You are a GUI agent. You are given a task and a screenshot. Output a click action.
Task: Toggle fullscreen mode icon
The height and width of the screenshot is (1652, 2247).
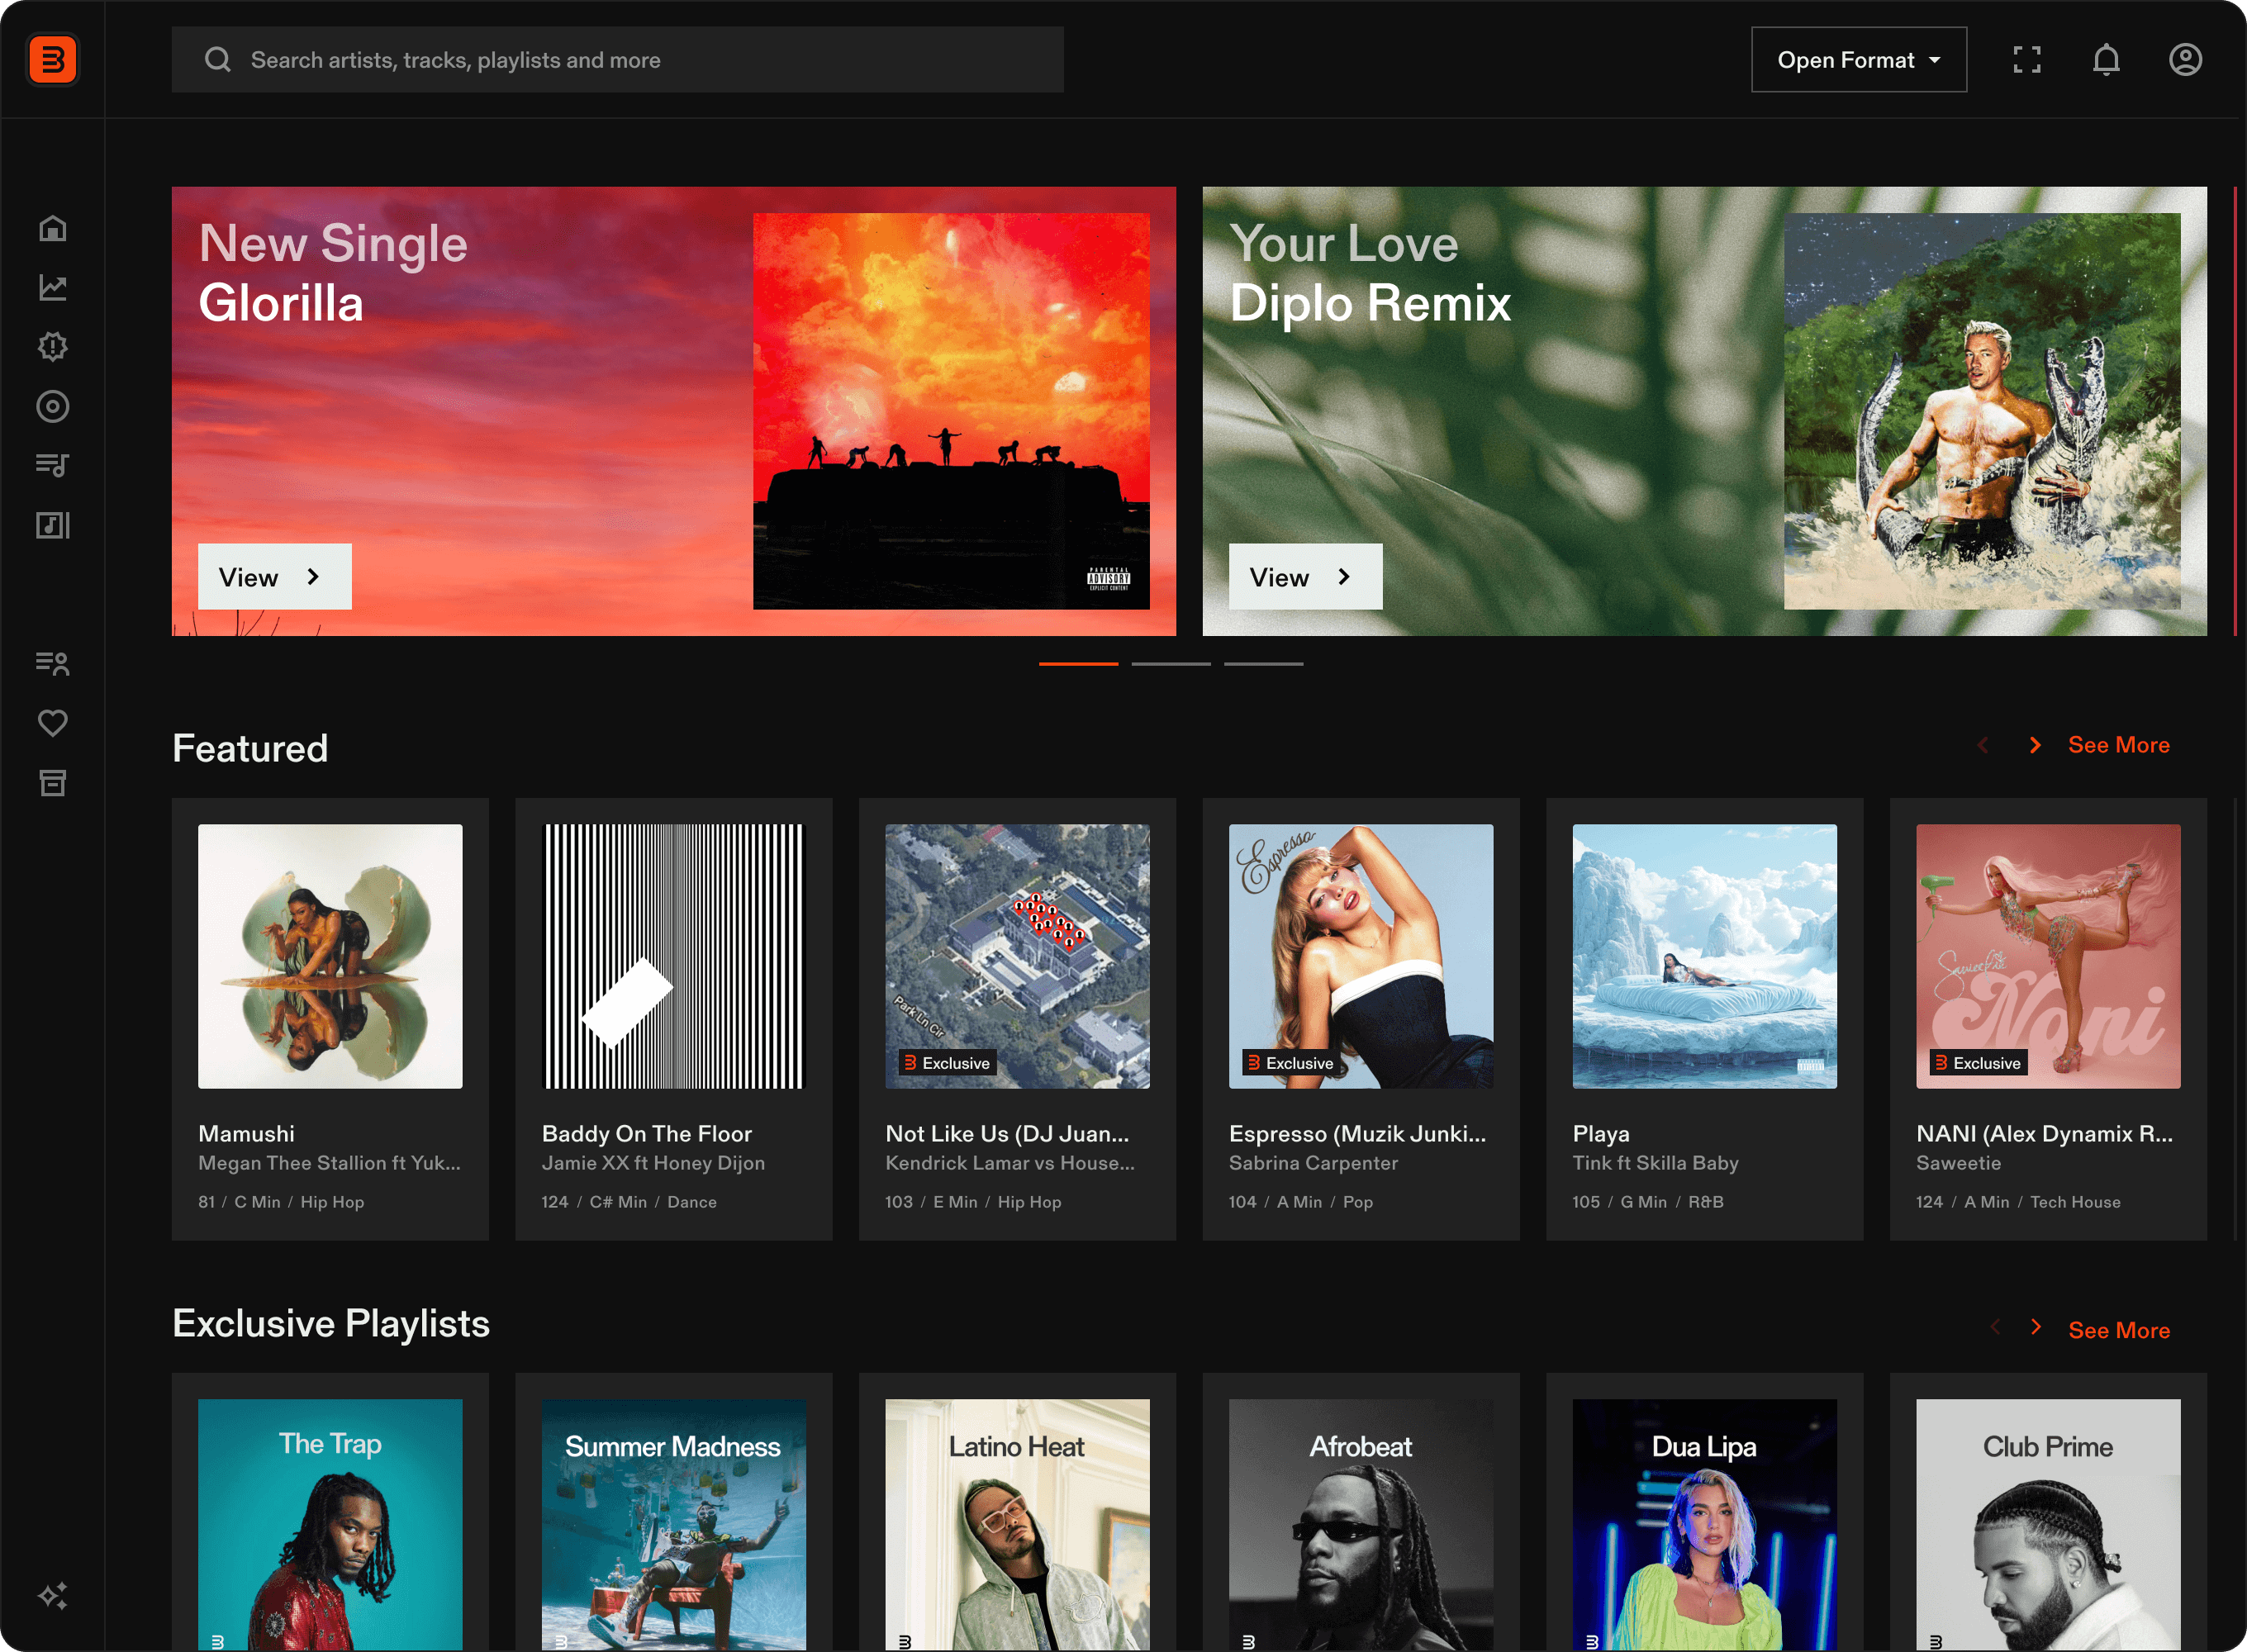pos(2027,60)
